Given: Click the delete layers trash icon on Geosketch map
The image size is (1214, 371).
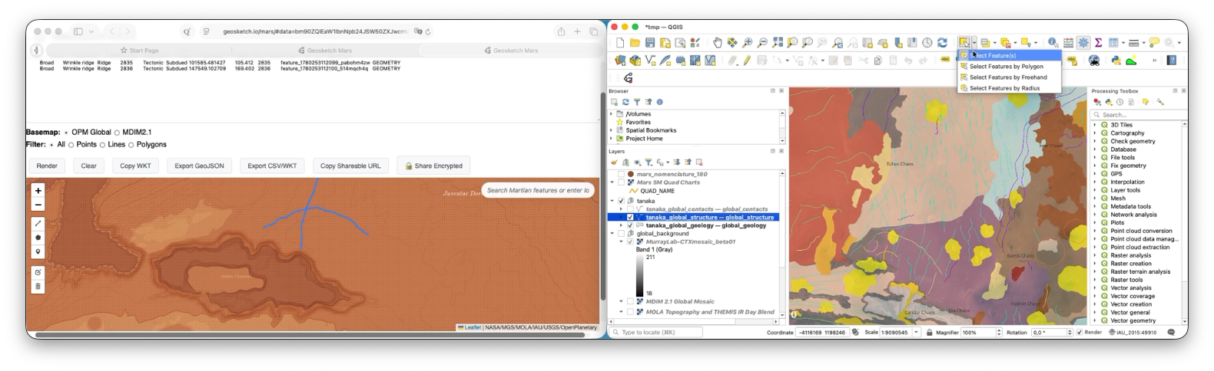Looking at the screenshot, I should click(38, 287).
